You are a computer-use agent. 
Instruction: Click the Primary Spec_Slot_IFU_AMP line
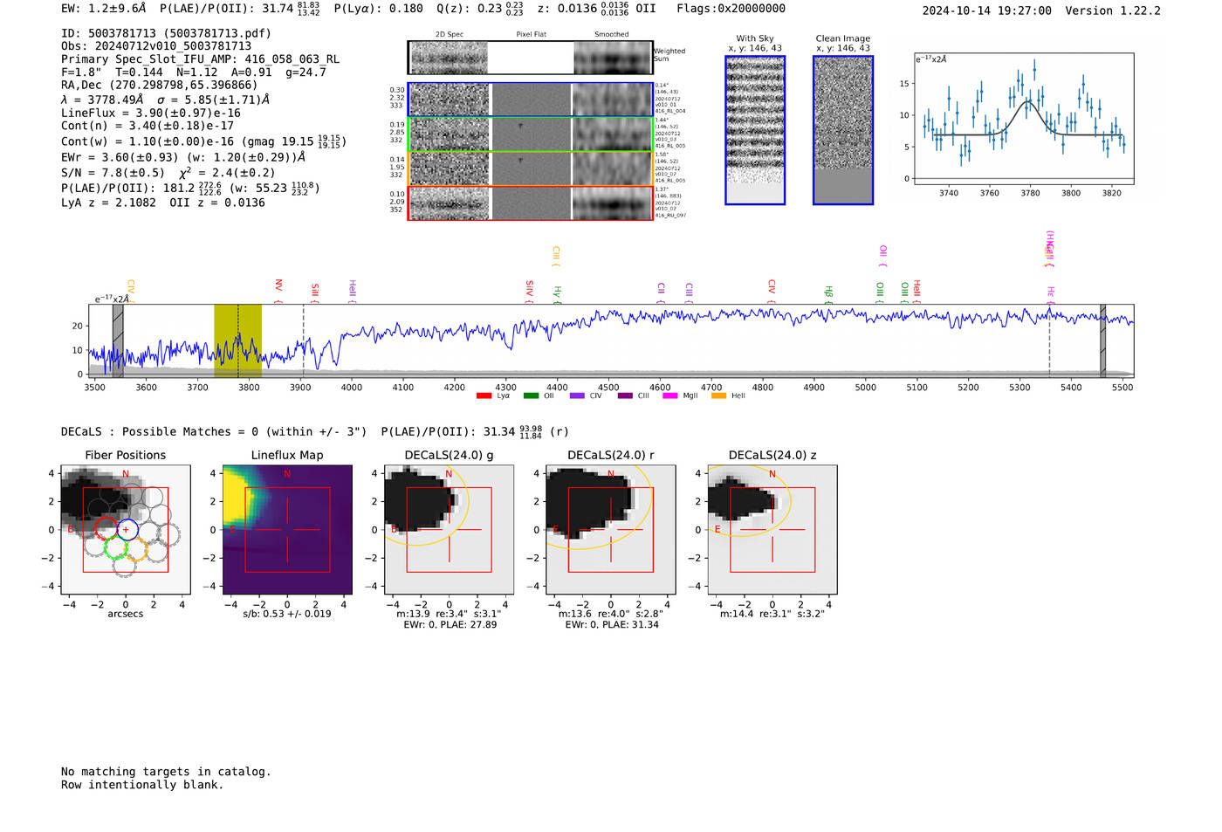pyautogui.click(x=201, y=59)
